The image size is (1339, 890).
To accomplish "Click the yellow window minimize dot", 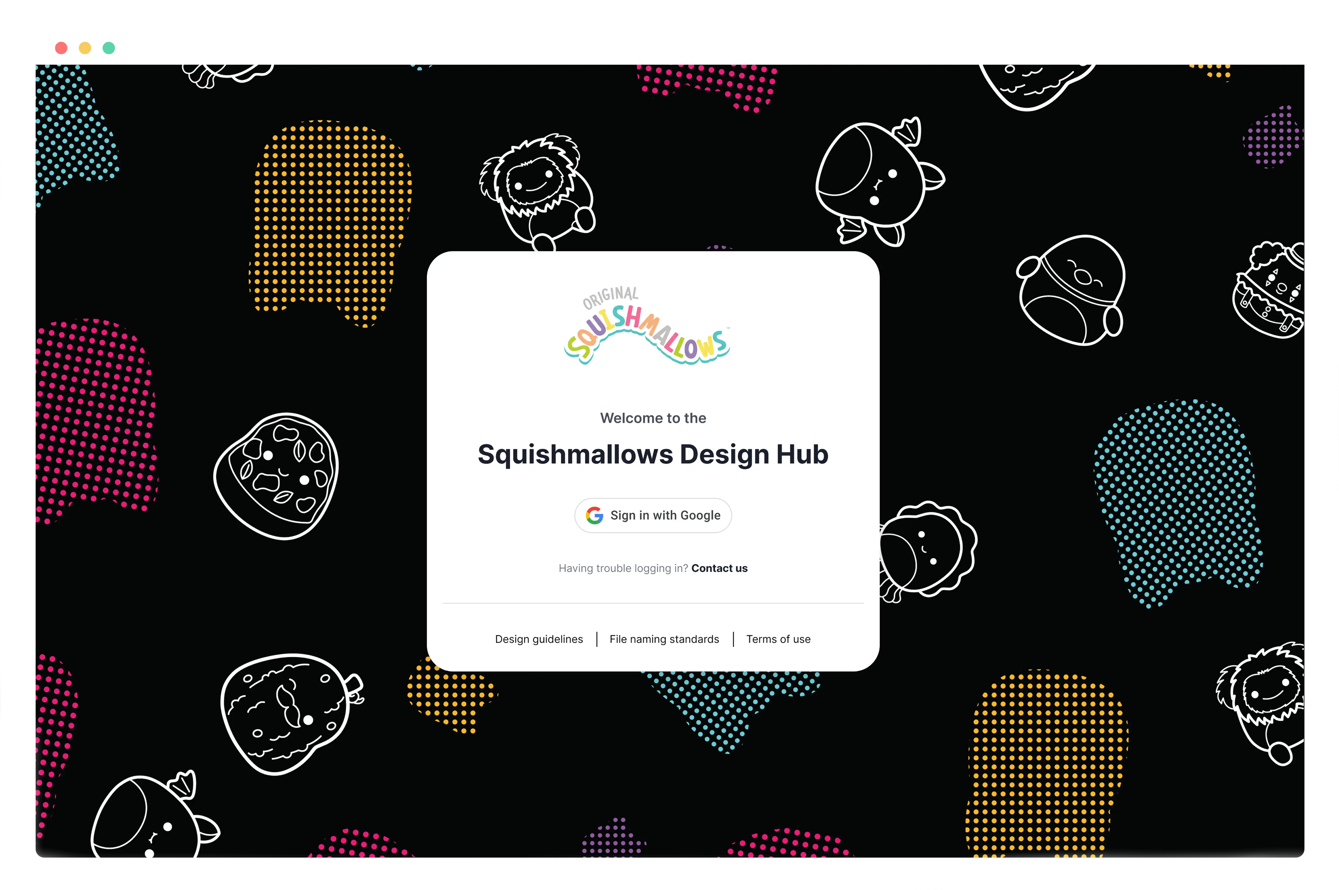I will (x=85, y=48).
